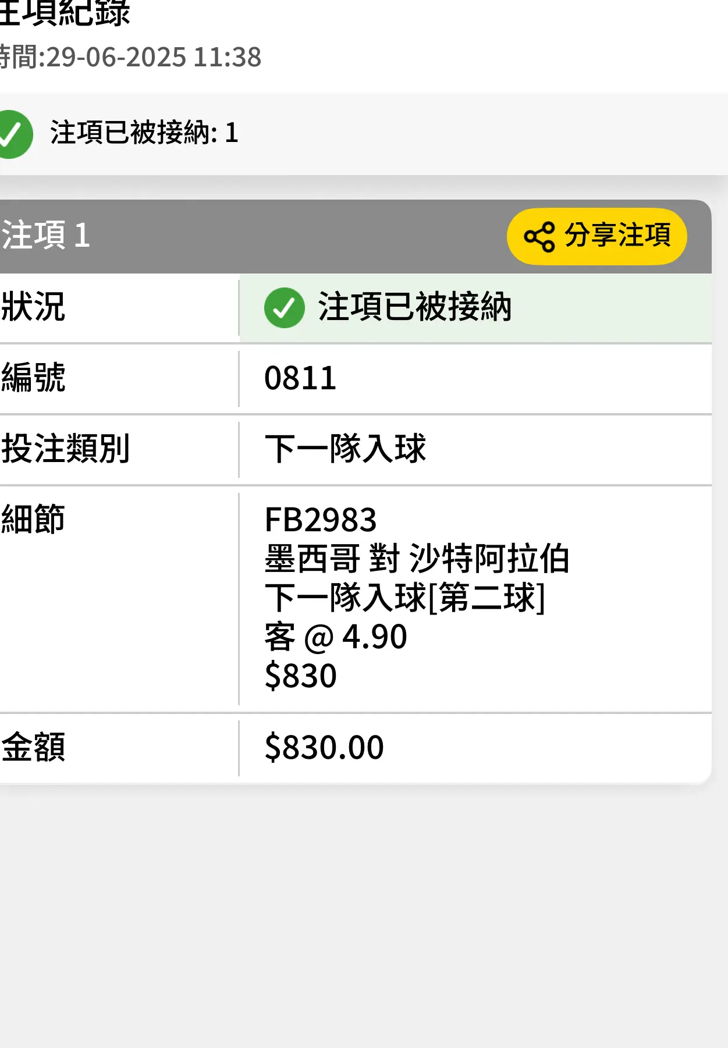Click the share icon in 分享注項 button
The image size is (728, 1048).
539,236
